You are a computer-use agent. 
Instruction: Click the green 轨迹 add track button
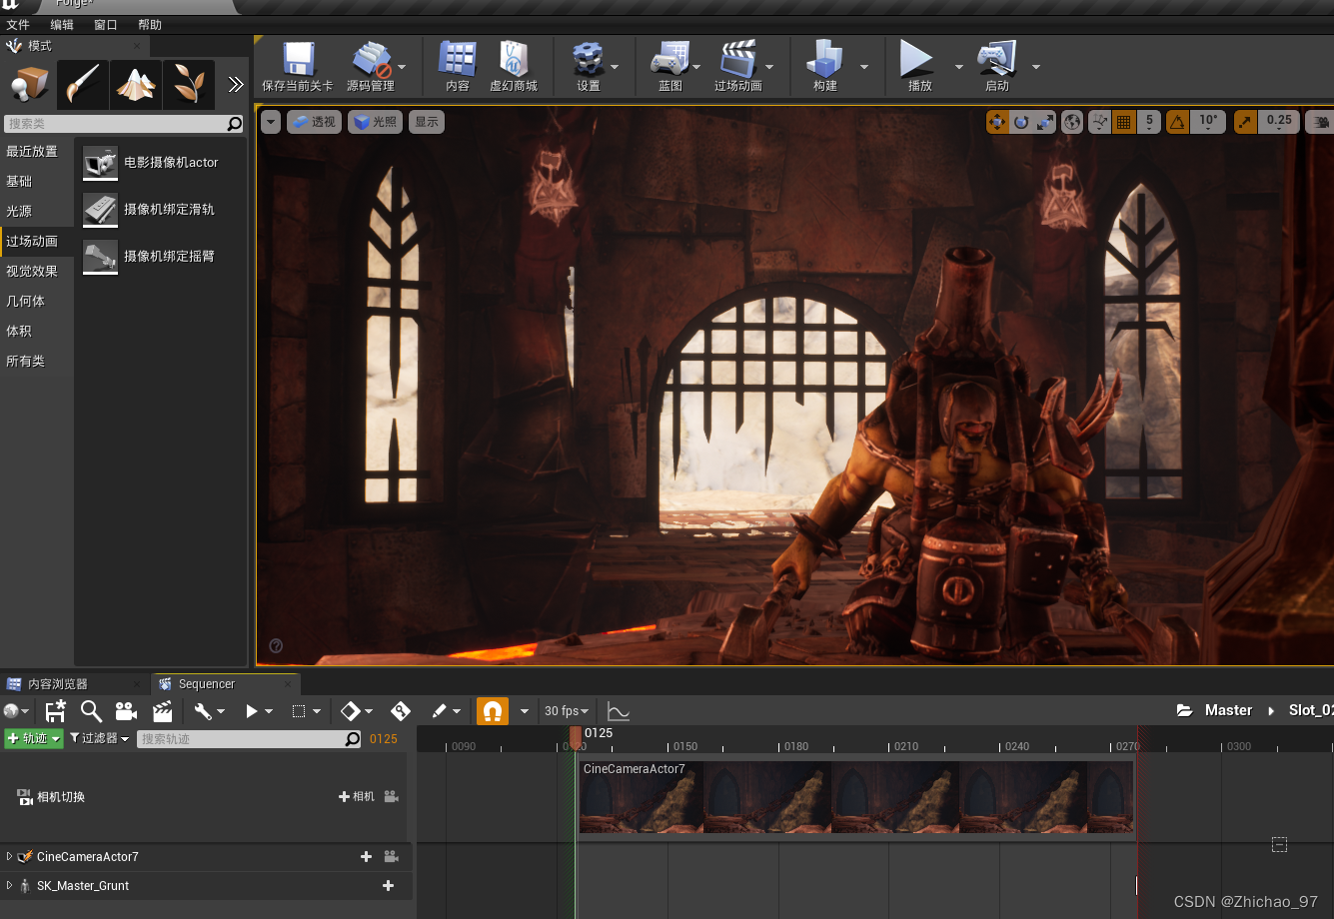33,739
